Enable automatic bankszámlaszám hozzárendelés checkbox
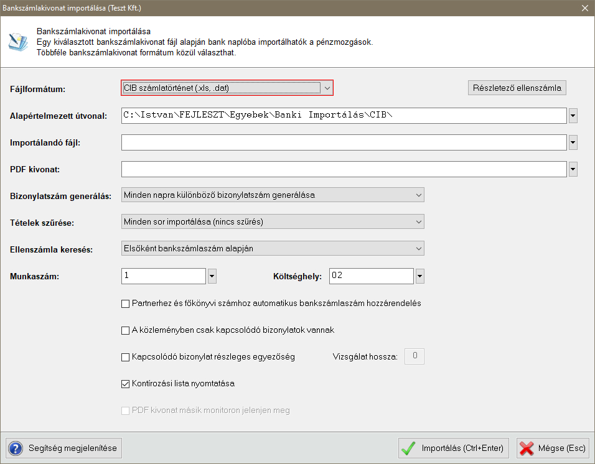 tap(125, 304)
